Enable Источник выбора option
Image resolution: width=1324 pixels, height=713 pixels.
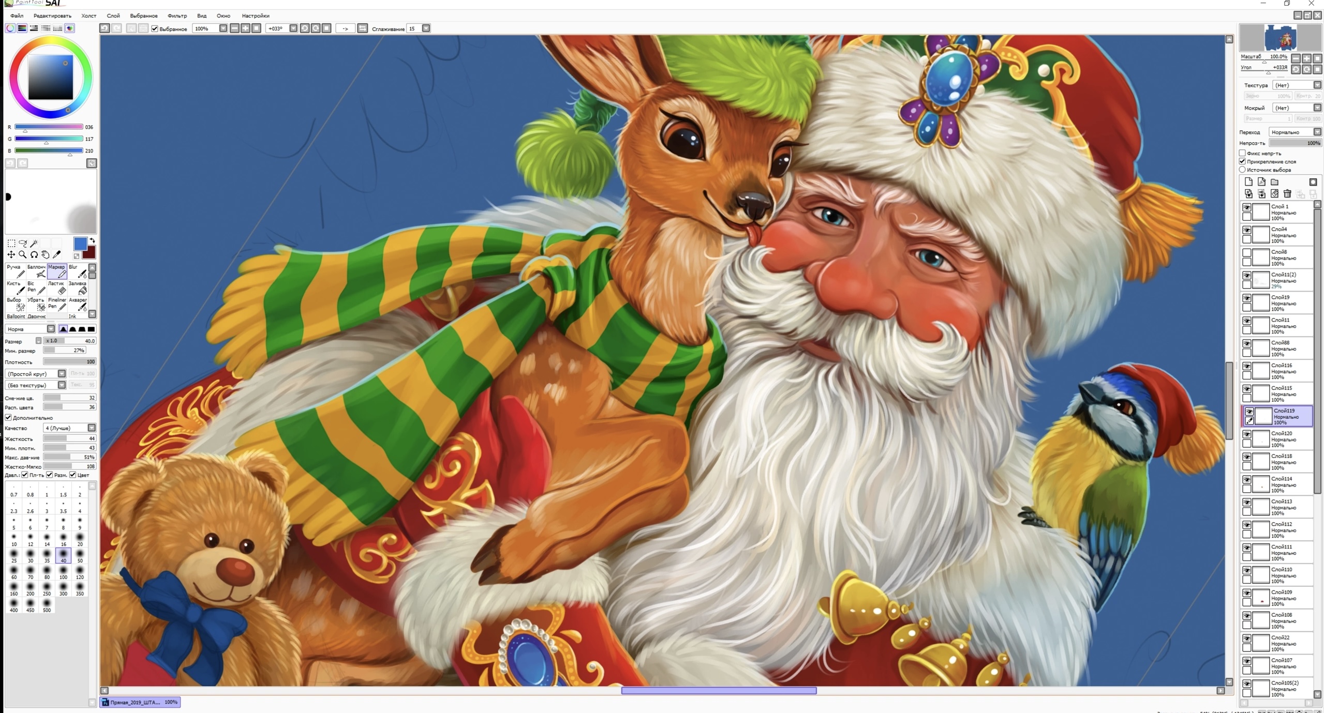[x=1243, y=170]
